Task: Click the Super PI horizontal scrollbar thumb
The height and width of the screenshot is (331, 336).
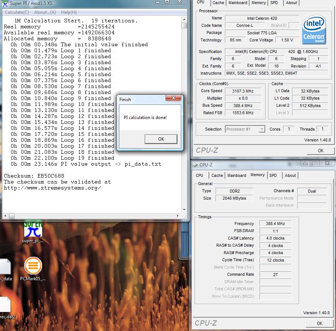Action: 12,216
